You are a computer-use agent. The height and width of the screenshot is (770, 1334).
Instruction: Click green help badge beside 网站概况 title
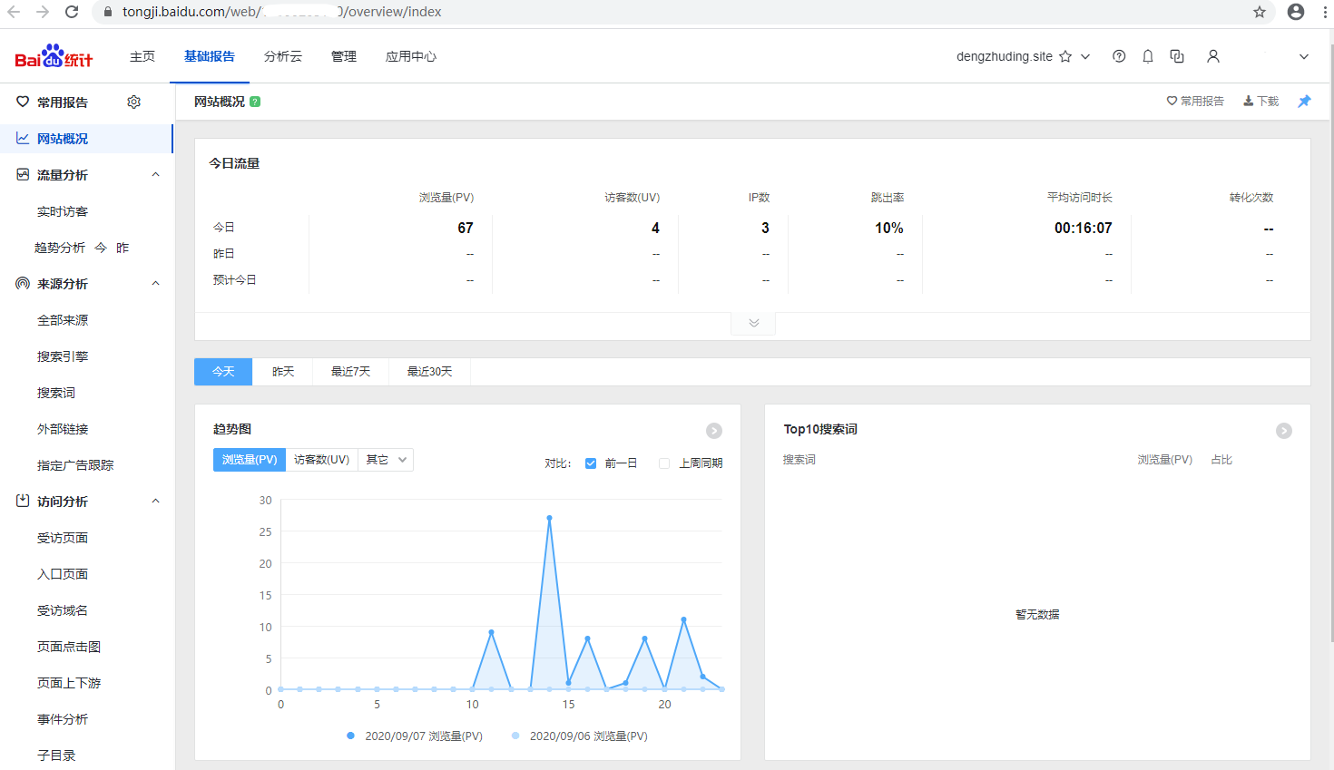tap(255, 102)
